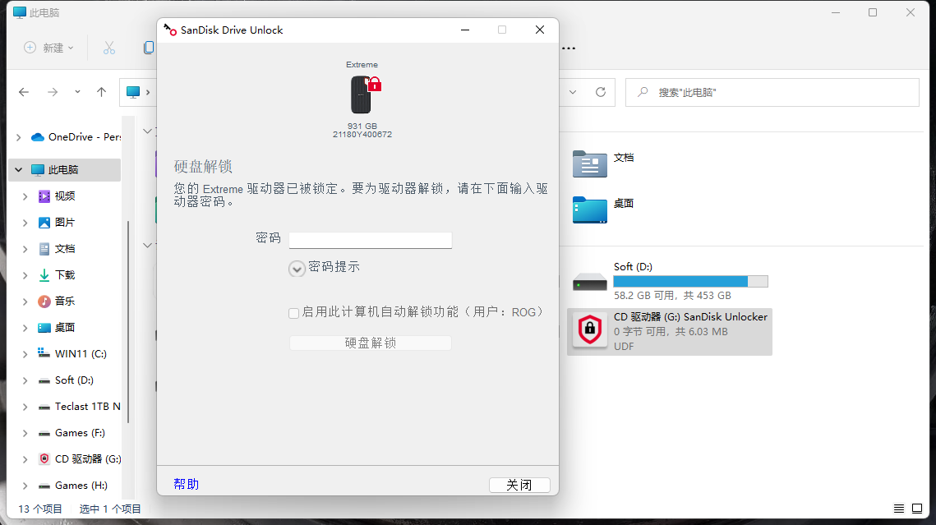Expand 图片 in navigation tree
The height and width of the screenshot is (525, 936).
(x=25, y=223)
